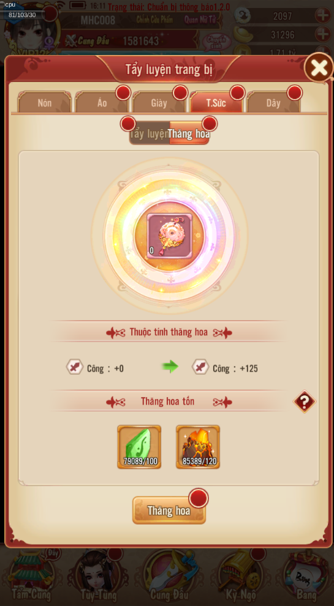Tap the molten ore material icon
This screenshot has height=606, width=334.
(x=198, y=447)
